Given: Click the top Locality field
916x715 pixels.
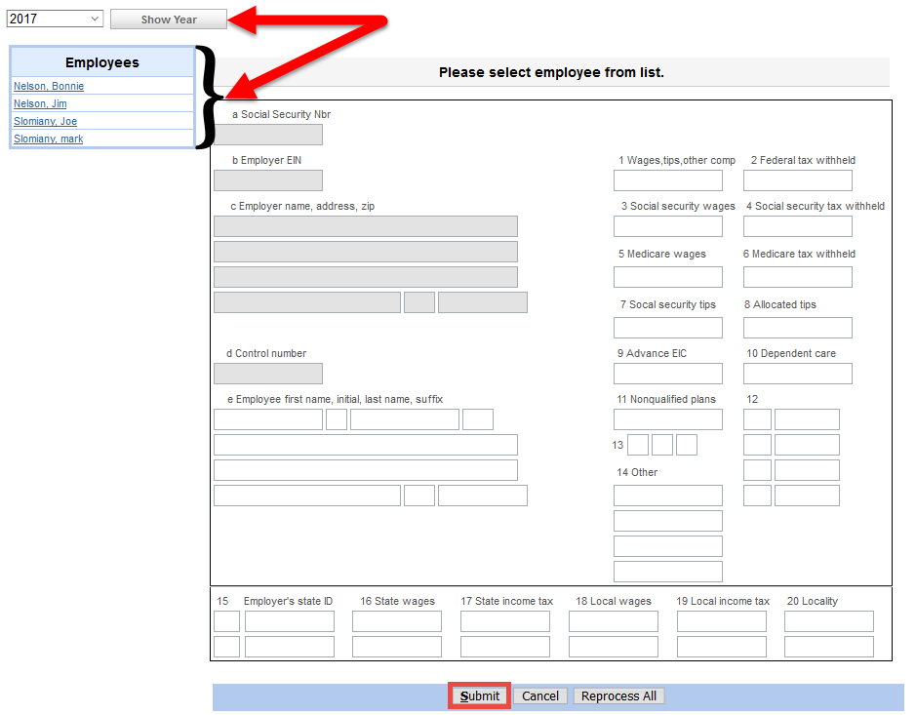Looking at the screenshot, I should tap(829, 621).
